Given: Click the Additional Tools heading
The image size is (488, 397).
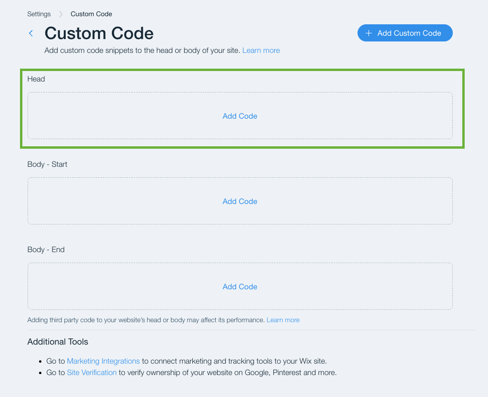Looking at the screenshot, I should (x=57, y=342).
